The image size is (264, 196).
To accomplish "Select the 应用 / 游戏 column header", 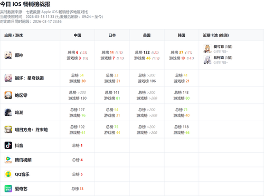I will pos(14,35).
